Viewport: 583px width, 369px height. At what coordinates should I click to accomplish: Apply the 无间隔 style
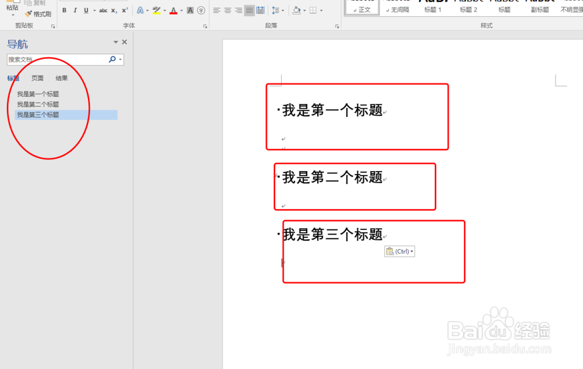click(398, 8)
